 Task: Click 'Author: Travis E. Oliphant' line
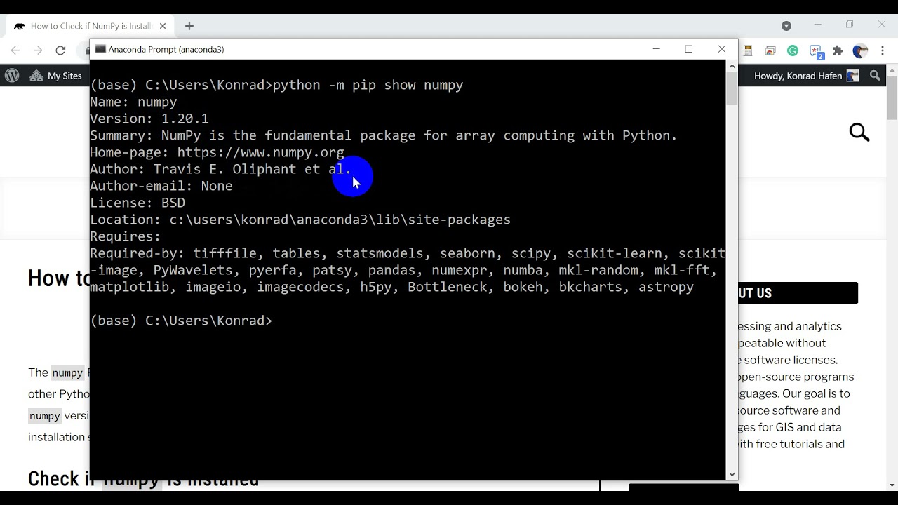tap(220, 169)
